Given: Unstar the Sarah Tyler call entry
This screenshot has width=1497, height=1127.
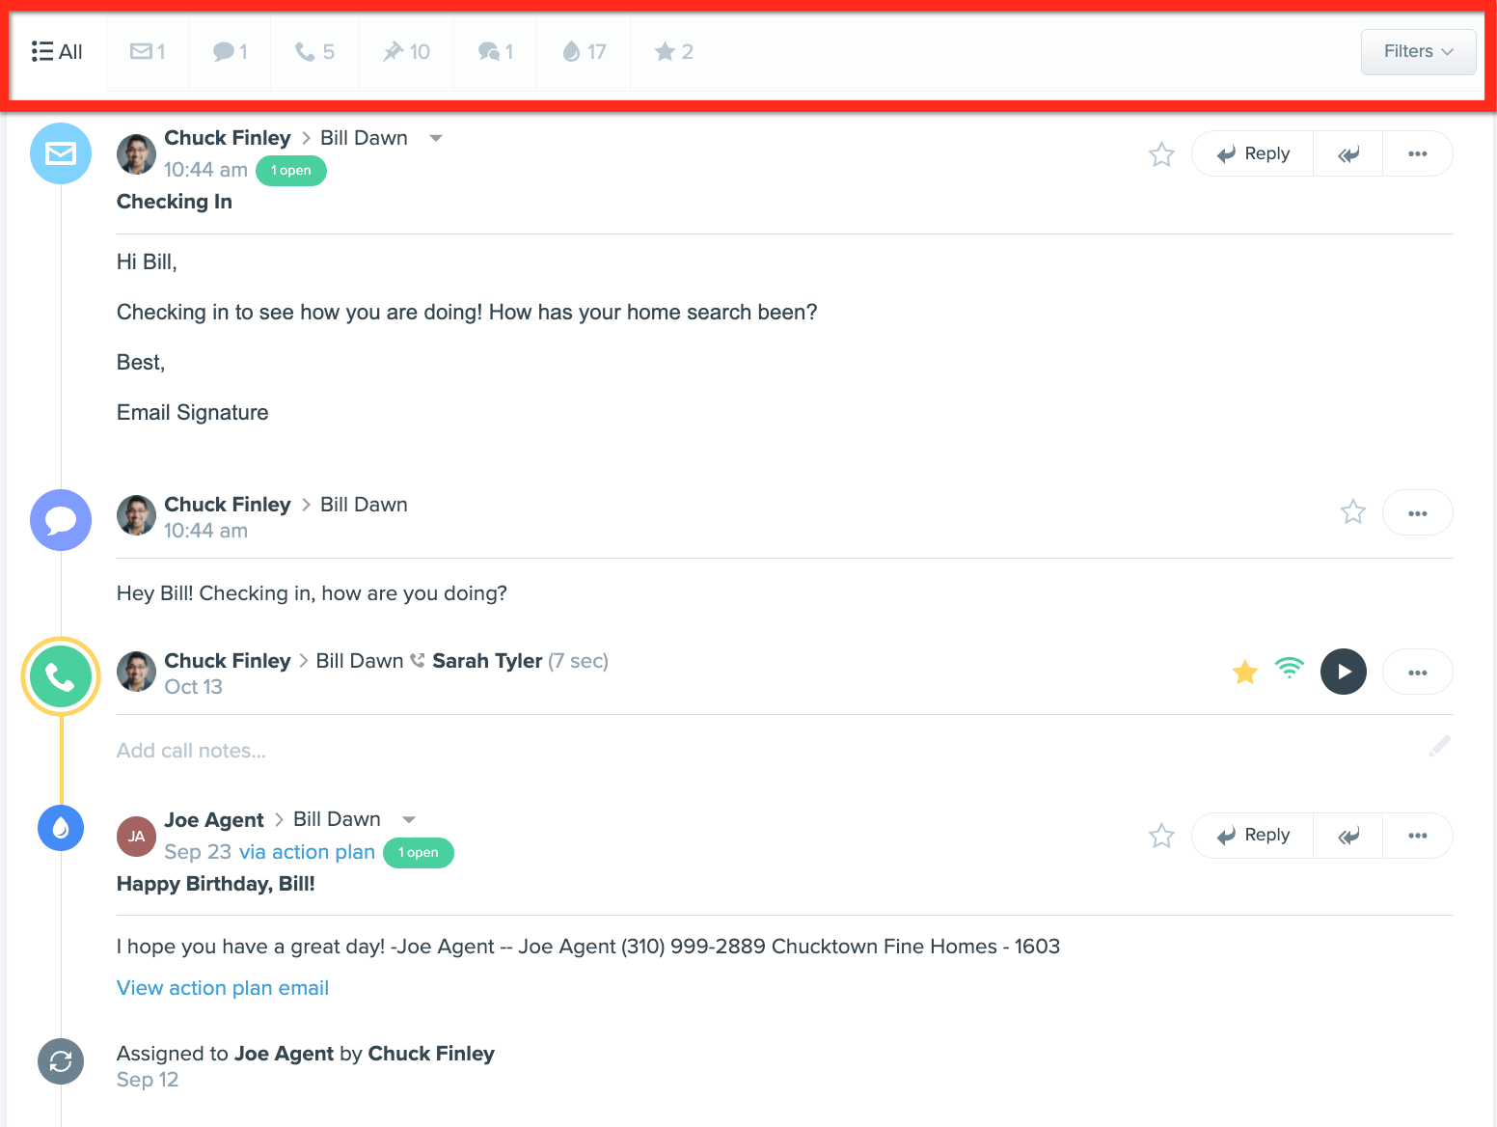Looking at the screenshot, I should [x=1245, y=672].
